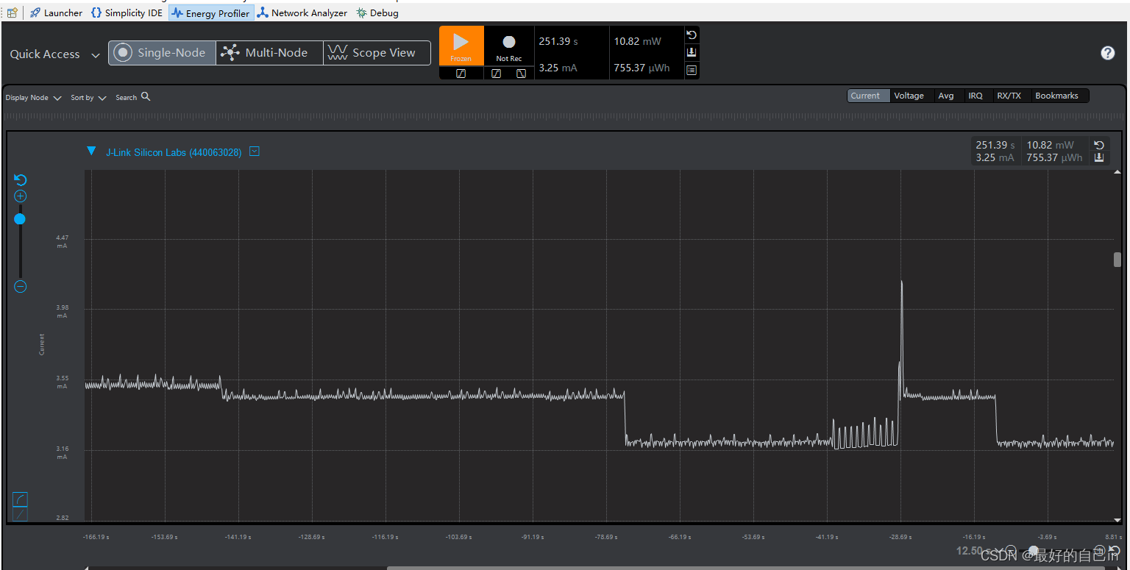Click the toolbar 251.39 s time readout

(558, 41)
